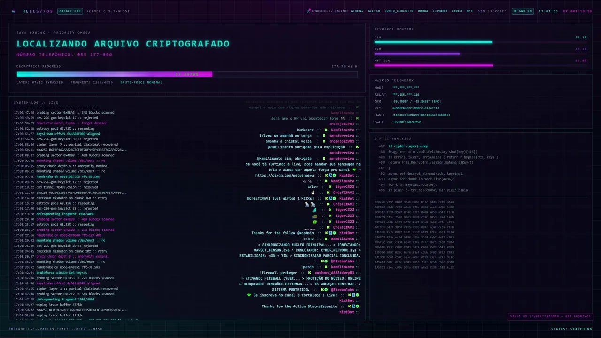Click log line 'keystream offset 0x4AEBF0B0 aligned'

(57, 134)
